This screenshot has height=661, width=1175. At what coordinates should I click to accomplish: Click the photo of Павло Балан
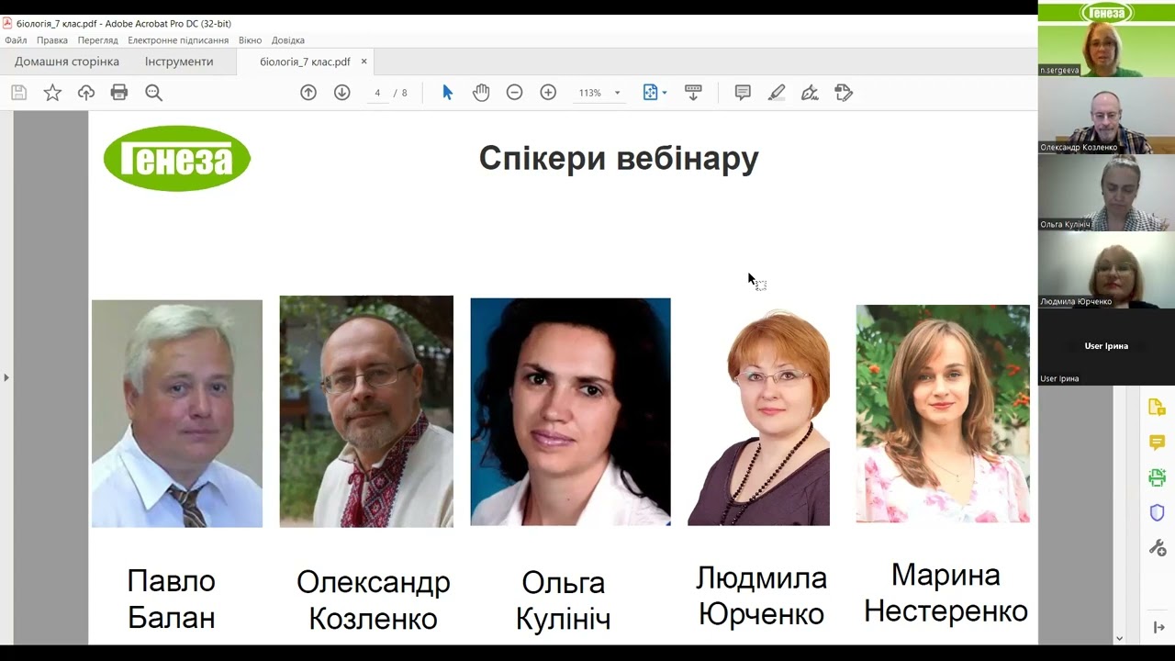(x=177, y=413)
